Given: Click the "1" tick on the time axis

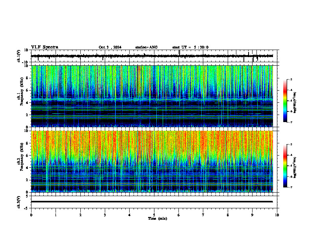Looking at the screenshot, I should [x=56, y=215].
